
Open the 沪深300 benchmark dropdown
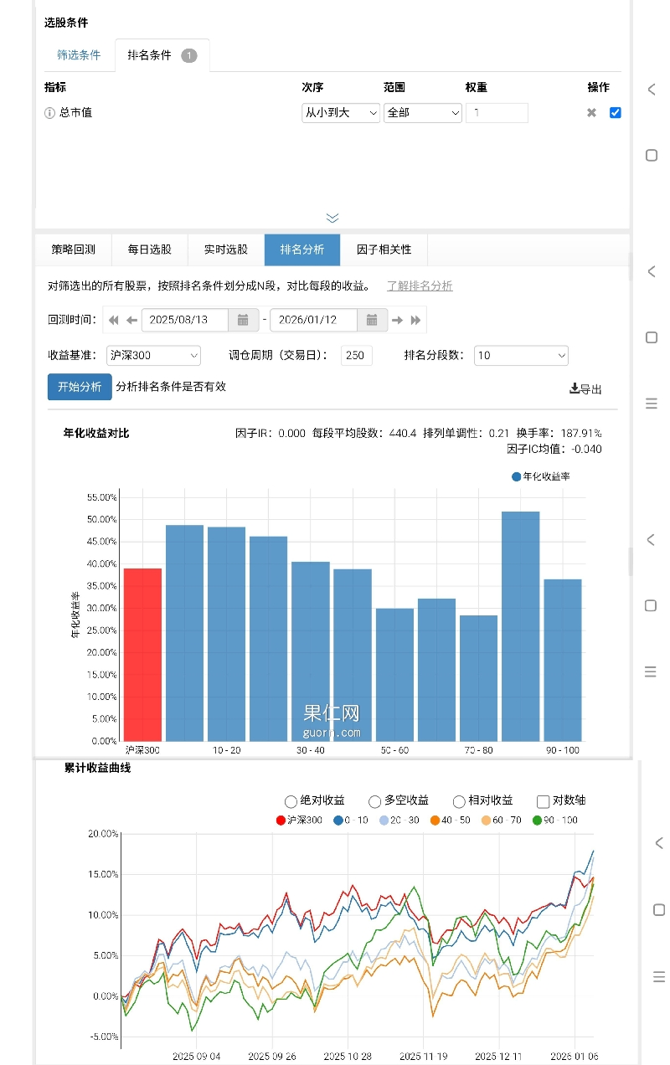(154, 356)
